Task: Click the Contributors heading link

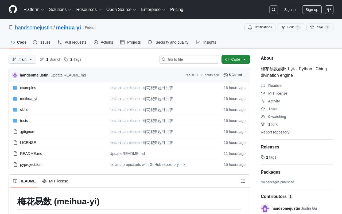Action: point(277,197)
